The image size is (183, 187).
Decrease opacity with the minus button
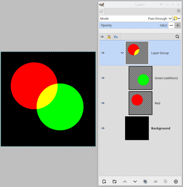171,25
